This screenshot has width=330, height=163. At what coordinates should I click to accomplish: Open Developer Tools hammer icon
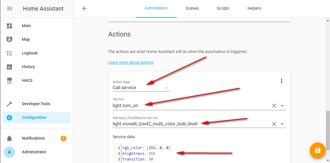[x=9, y=104]
